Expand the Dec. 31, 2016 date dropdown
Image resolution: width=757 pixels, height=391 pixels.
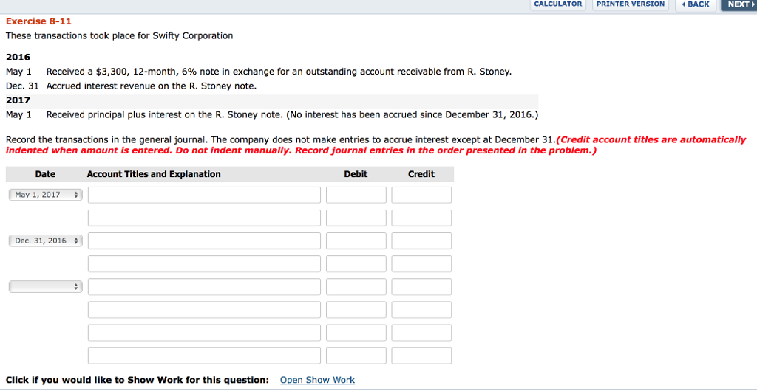46,241
